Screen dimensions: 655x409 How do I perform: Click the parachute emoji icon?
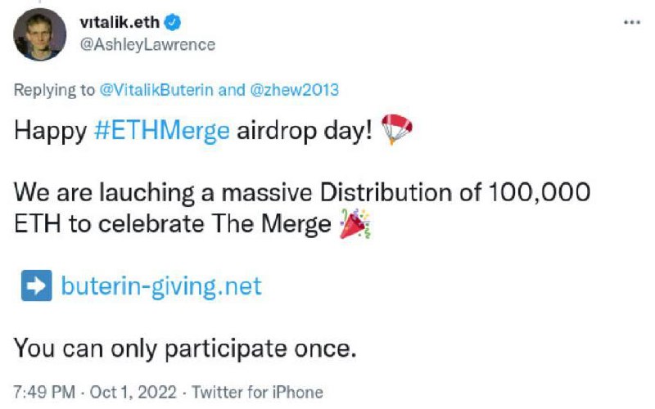pos(399,132)
